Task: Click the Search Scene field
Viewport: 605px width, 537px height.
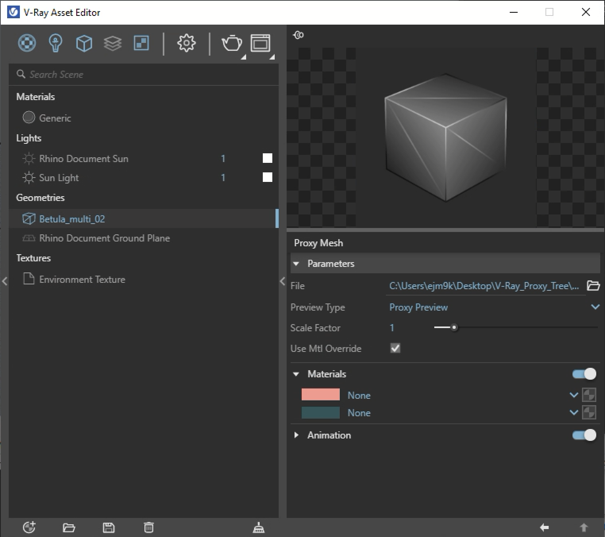Action: (144, 74)
